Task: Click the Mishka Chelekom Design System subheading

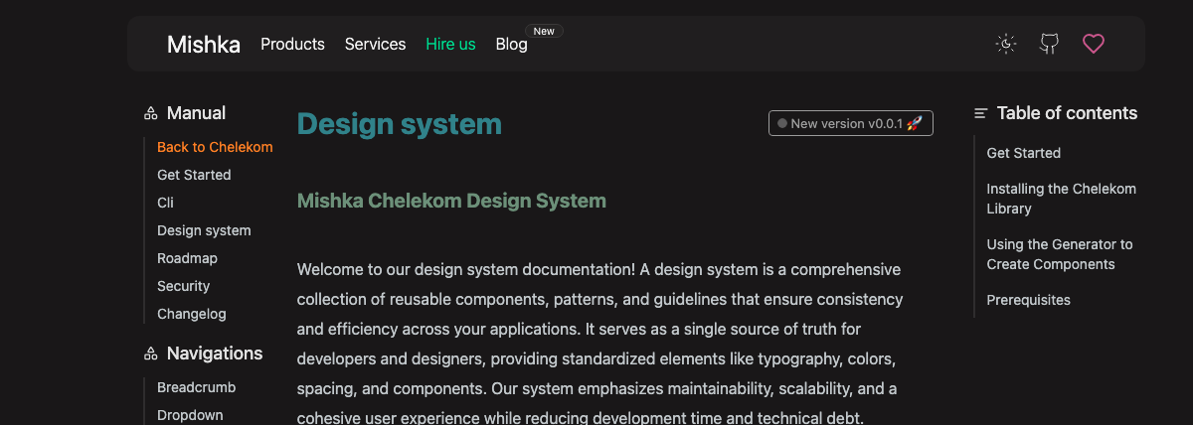Action: click(451, 201)
